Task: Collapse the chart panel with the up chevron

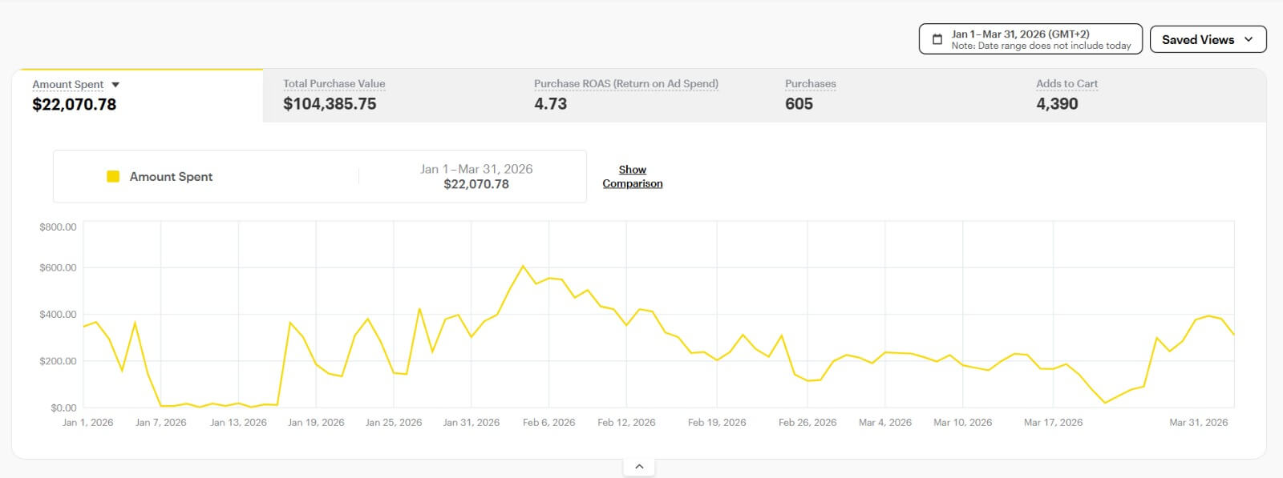Action: (639, 466)
